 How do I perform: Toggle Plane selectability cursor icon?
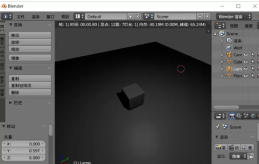pos(253,76)
